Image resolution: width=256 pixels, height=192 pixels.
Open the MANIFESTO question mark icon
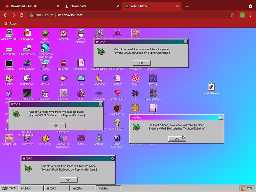pos(117,125)
